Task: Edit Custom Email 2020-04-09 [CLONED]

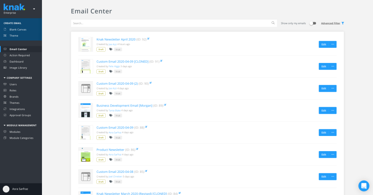Action: (x=324, y=66)
